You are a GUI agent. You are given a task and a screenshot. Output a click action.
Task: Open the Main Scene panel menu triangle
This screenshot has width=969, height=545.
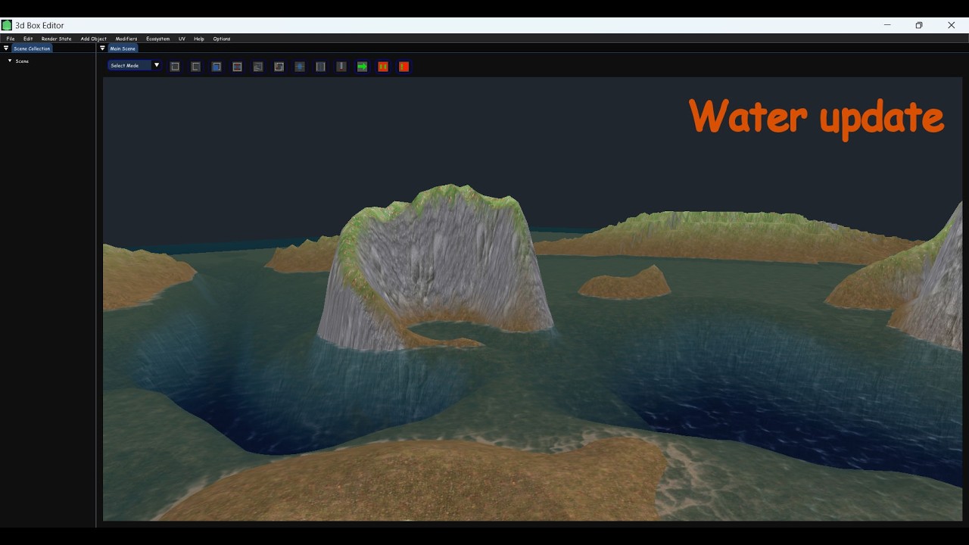point(103,48)
